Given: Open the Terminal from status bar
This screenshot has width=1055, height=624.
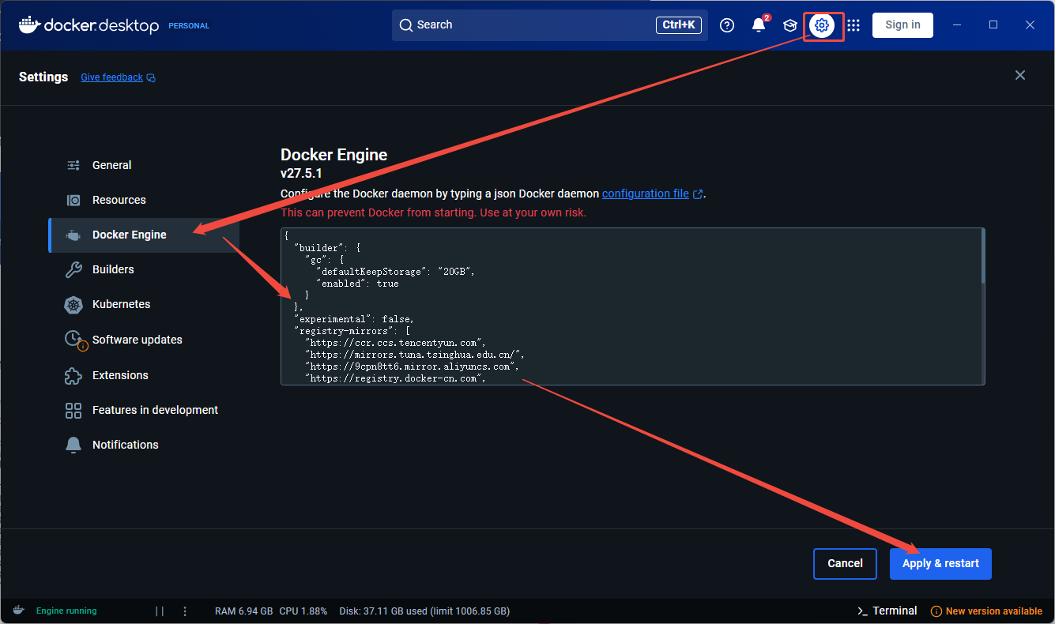Looking at the screenshot, I should (x=887, y=611).
